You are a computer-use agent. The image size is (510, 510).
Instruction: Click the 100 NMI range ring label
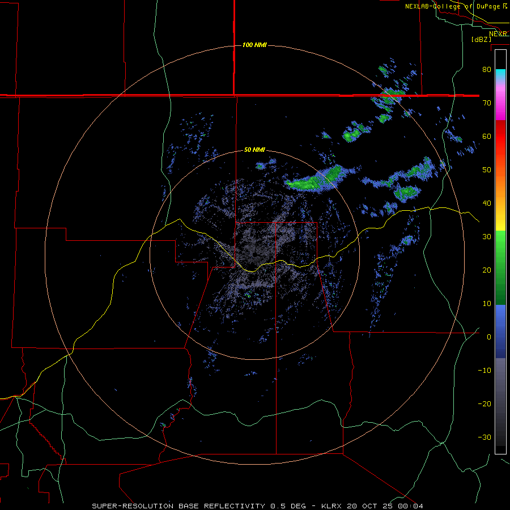click(254, 45)
